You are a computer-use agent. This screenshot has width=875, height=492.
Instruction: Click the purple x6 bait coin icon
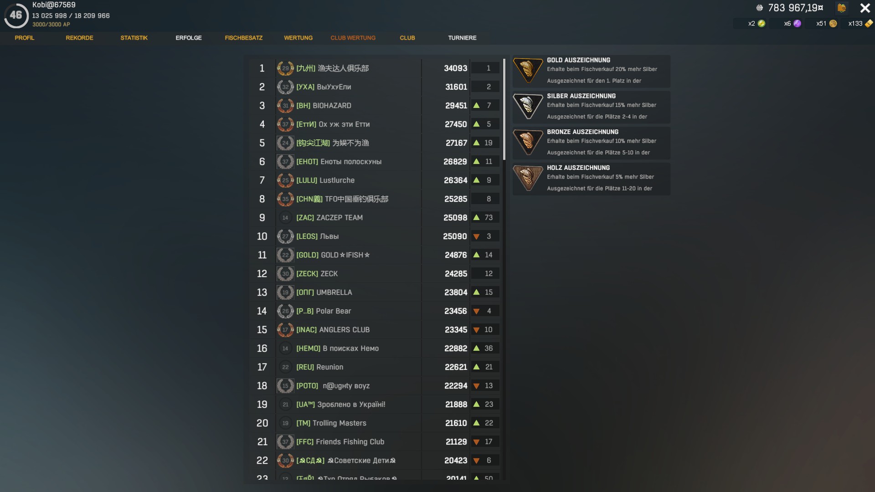[x=797, y=24]
